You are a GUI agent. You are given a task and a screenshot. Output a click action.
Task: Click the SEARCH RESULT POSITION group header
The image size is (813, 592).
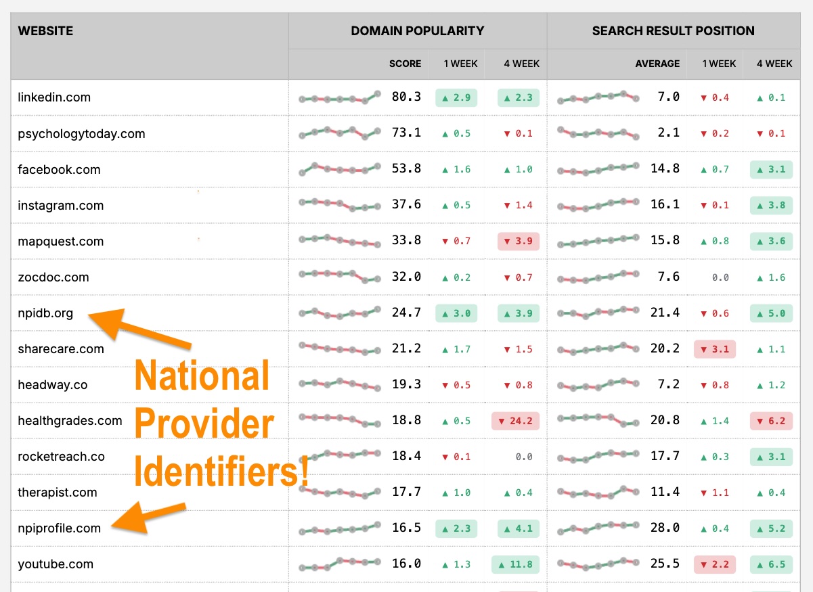[673, 31]
